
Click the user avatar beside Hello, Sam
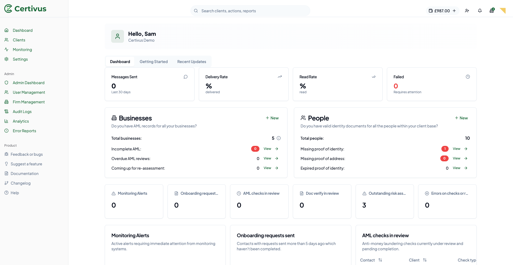(118, 36)
